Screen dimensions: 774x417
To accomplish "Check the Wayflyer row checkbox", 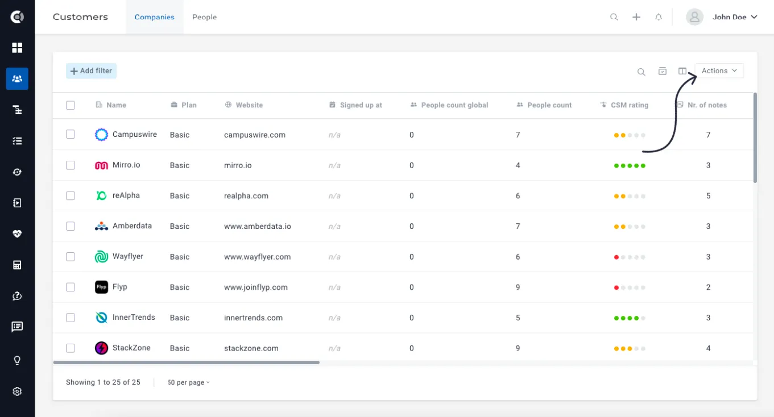I will [71, 257].
